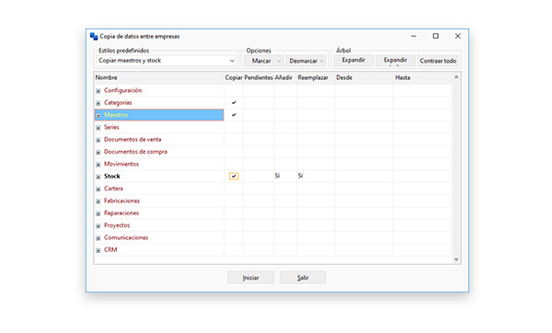Viewport: 552px width, 333px height.
Task: Close the Copia de datos entre empresas window
Action: coord(457,36)
